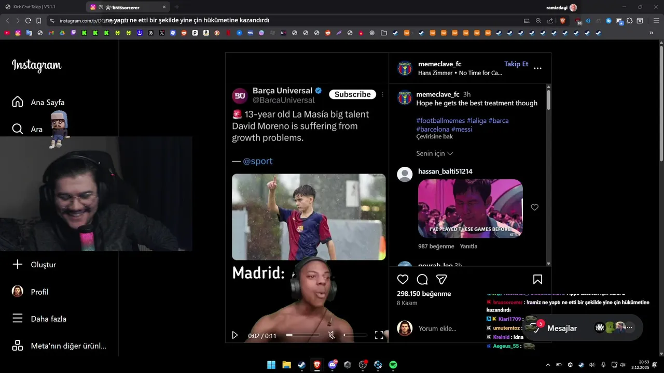This screenshot has height=373, width=664.
Task: Open Gmail bookmark in bookmarks bar
Action: click(x=51, y=33)
